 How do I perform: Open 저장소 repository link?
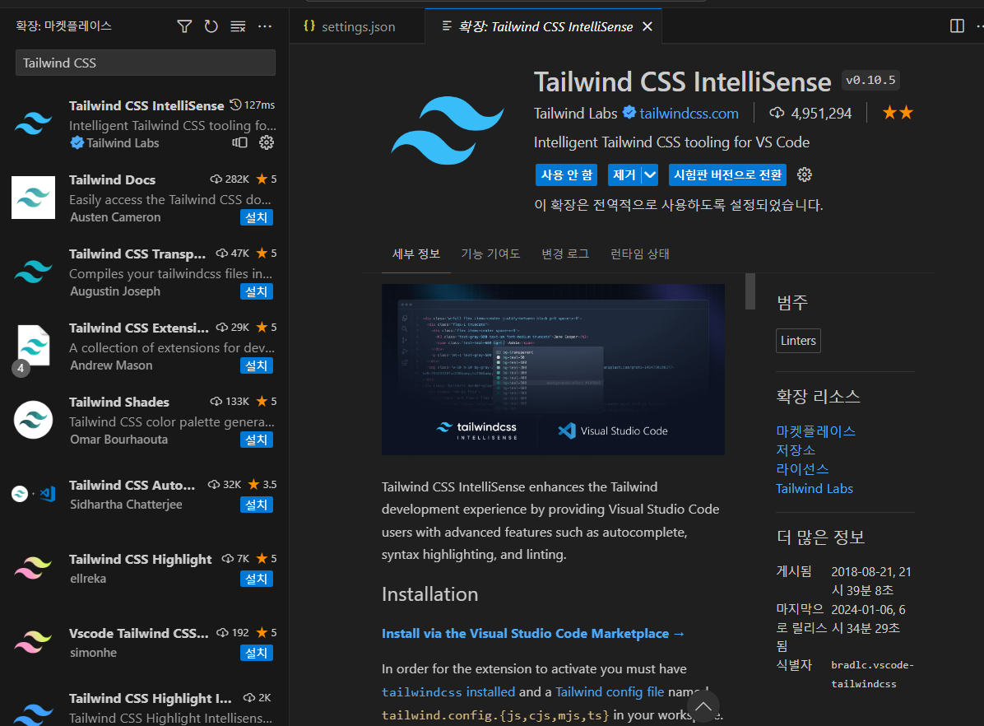coord(796,450)
